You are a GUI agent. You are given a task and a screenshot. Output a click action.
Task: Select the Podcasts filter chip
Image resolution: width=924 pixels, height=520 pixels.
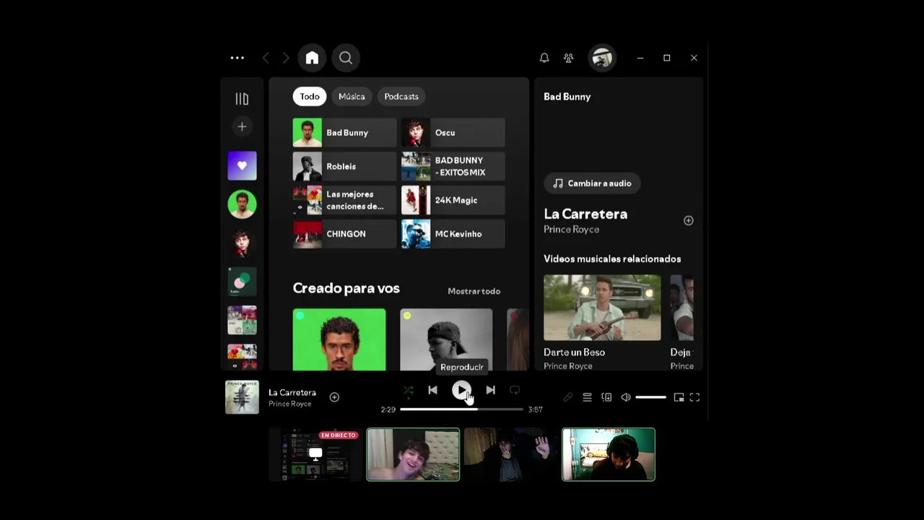(x=401, y=96)
